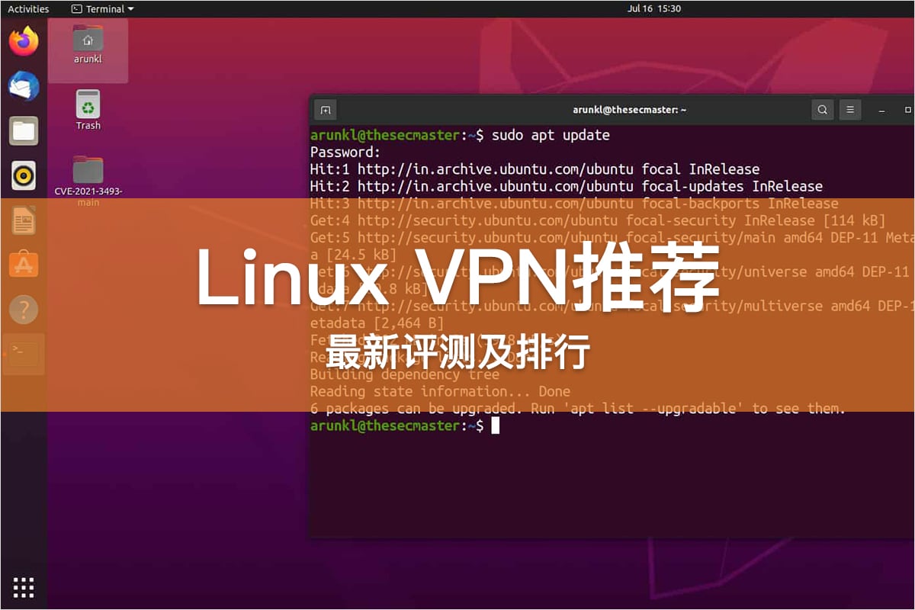Launch Thunderbird mail from the dock
This screenshot has height=610, width=915.
click(24, 85)
